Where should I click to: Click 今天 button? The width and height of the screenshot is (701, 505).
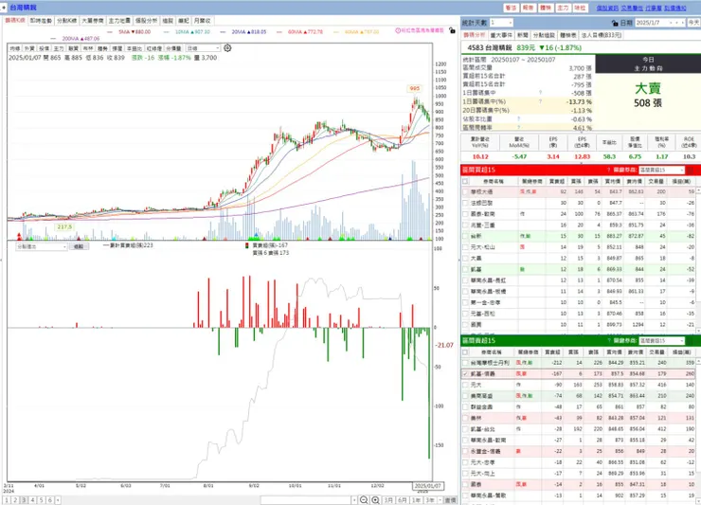(693, 23)
